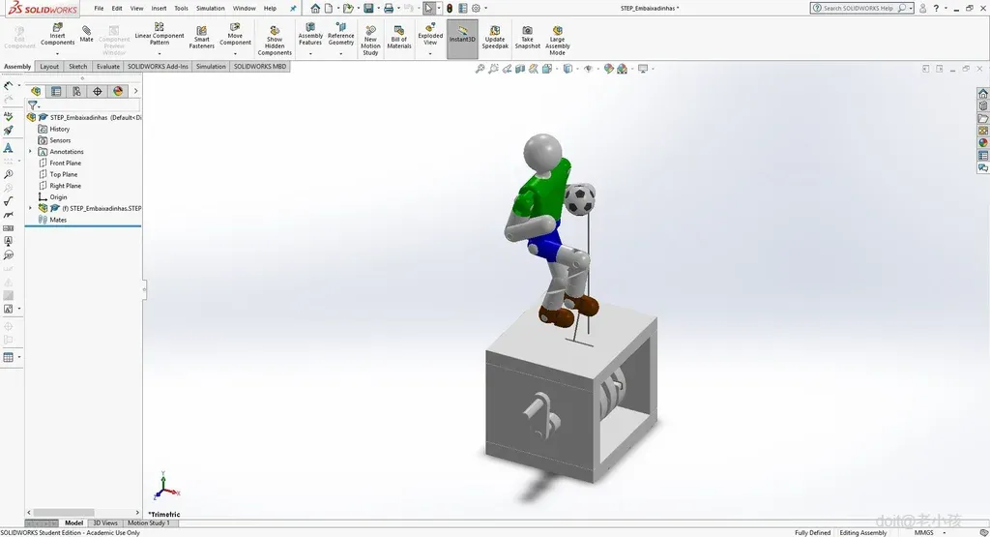Click Search SOLIDWORKS Help field
Image resolution: width=990 pixels, height=537 pixels.
pos(861,8)
